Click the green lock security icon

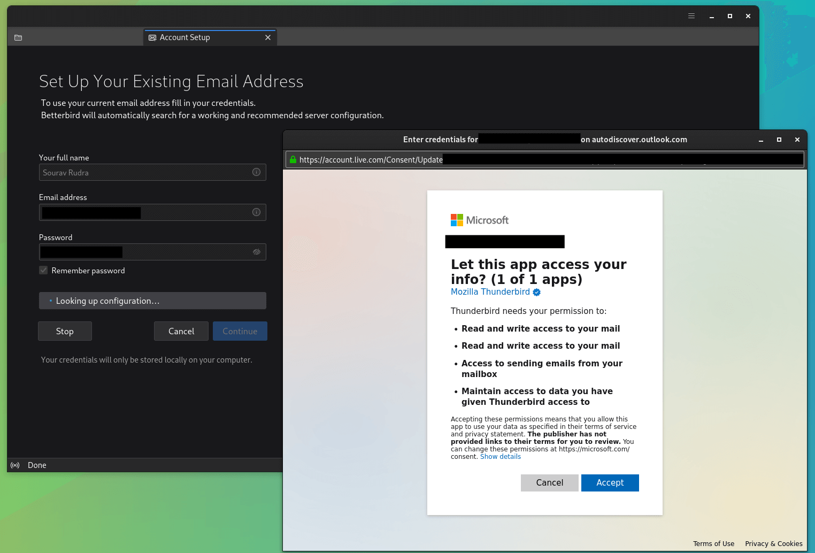pyautogui.click(x=293, y=159)
